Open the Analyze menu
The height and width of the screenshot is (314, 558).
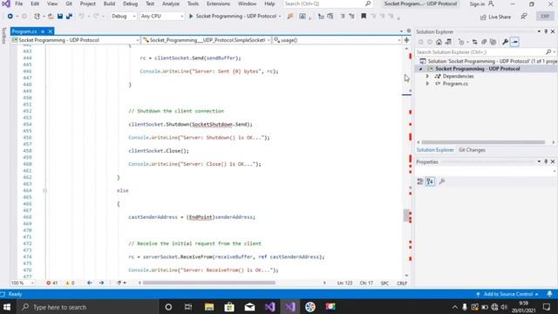point(171,3)
